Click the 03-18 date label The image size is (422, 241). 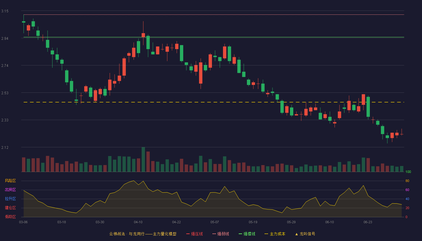coord(61,222)
